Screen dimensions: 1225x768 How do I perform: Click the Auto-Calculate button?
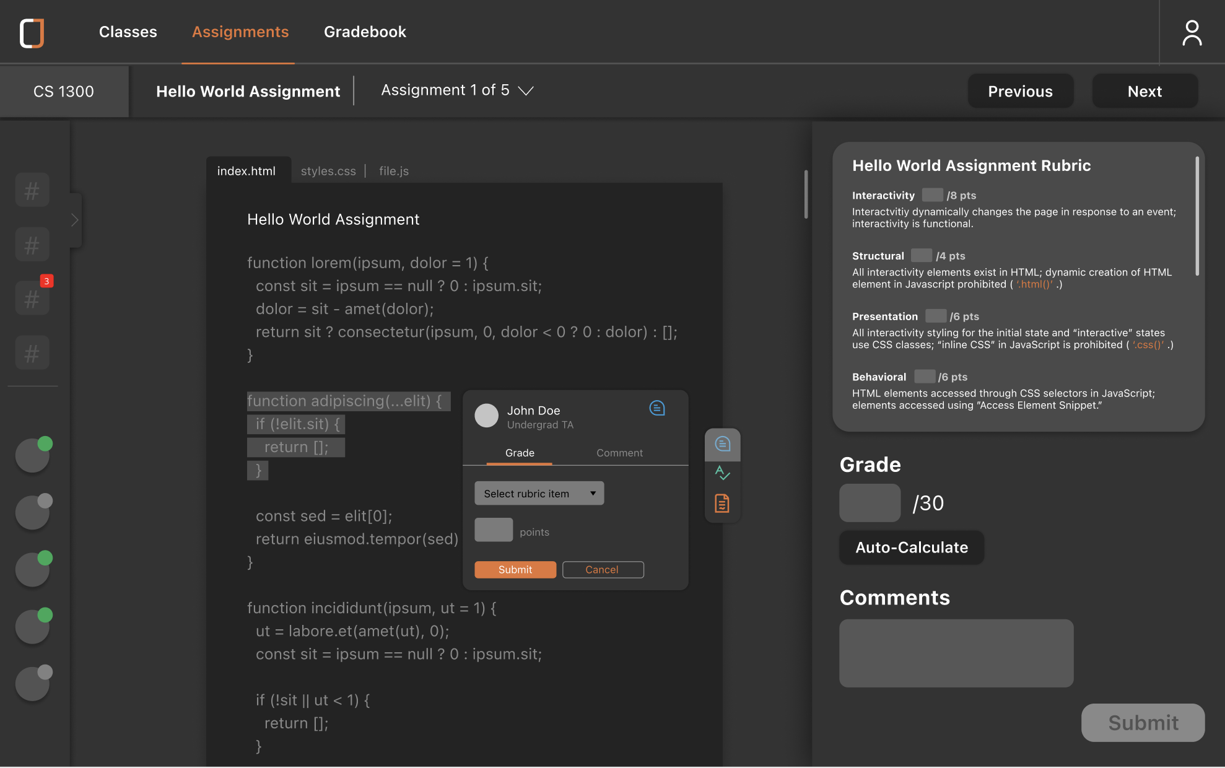(x=911, y=548)
